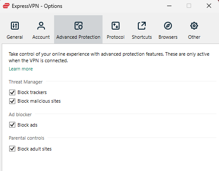Open the General settings tab
The image size is (219, 171).
[15, 30]
